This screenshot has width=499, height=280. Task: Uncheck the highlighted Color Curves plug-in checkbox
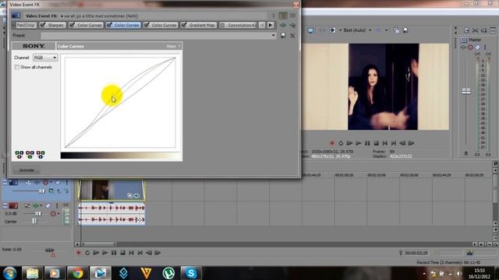click(109, 25)
